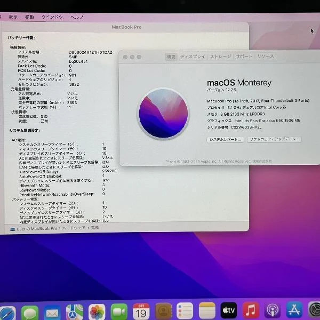Viewport: 320px width, 320px height.
Task: Click AutoPowerOff Enabled label
Action: point(41,177)
